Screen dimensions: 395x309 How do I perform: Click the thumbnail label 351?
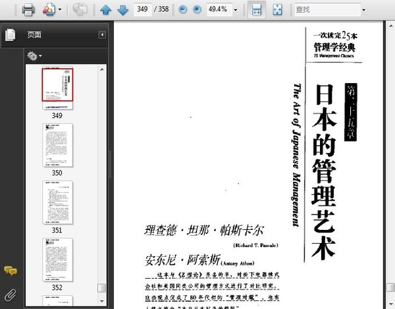[57, 230]
